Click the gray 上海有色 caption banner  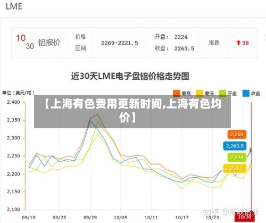click(132, 111)
